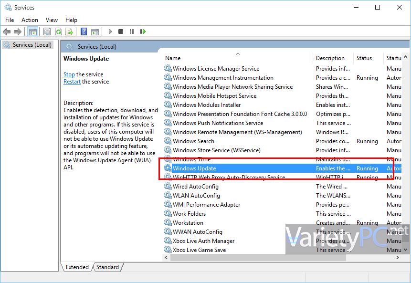This screenshot has height=283, width=411.
Task: Click the Refresh toolbar icon
Action: point(58,31)
